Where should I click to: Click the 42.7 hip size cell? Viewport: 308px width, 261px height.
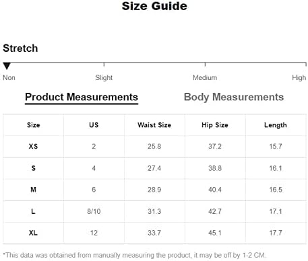[x=215, y=211]
